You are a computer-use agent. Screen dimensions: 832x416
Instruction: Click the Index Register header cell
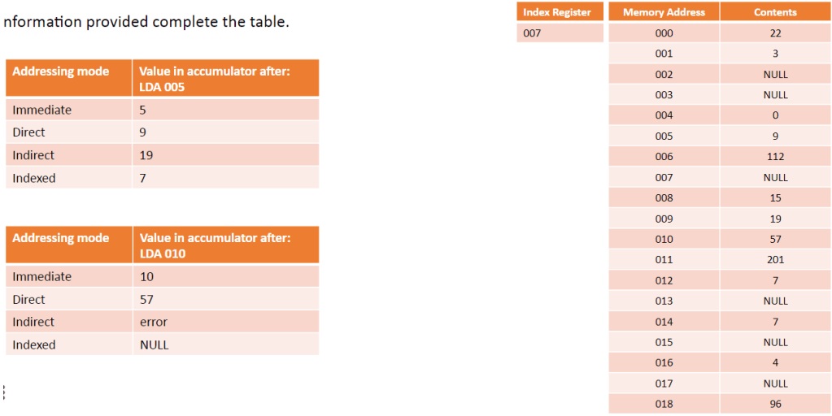[560, 12]
